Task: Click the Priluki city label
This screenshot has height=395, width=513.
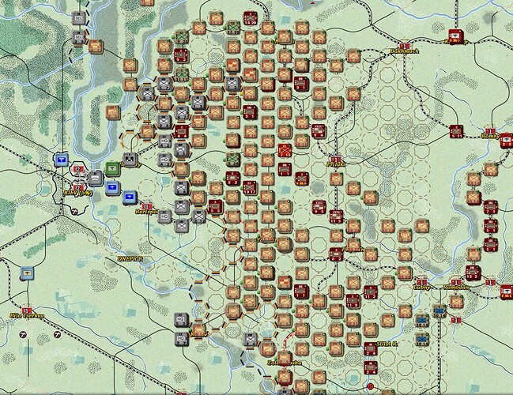Action: 336,164
